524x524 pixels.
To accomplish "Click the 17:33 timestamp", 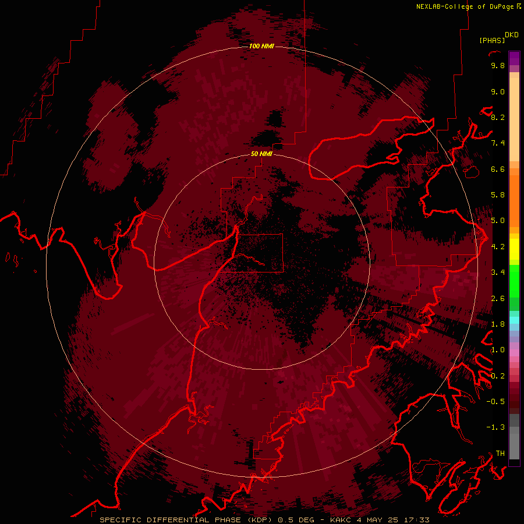I will pyautogui.click(x=416, y=520).
